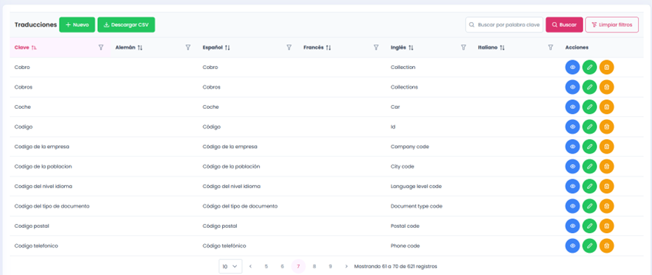The height and width of the screenshot is (275, 652).
Task: Jump to page 6
Action: pos(283,266)
